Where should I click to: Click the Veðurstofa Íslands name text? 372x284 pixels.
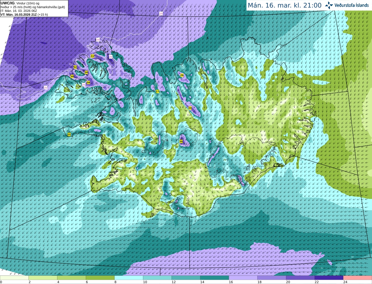pyautogui.click(x=352, y=5)
